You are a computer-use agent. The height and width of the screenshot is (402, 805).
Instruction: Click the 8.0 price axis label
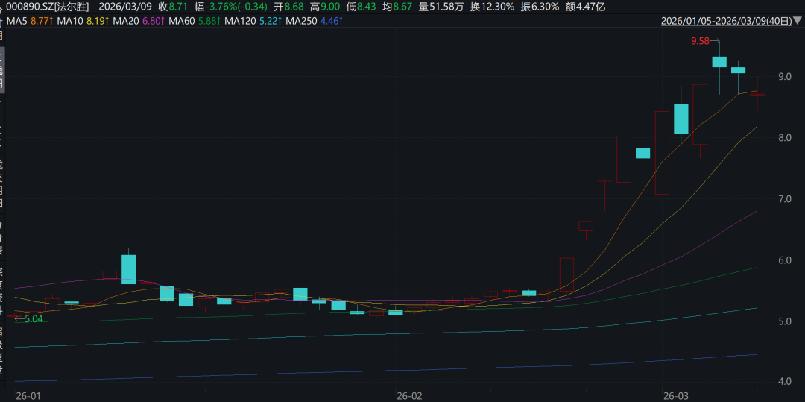(785, 137)
